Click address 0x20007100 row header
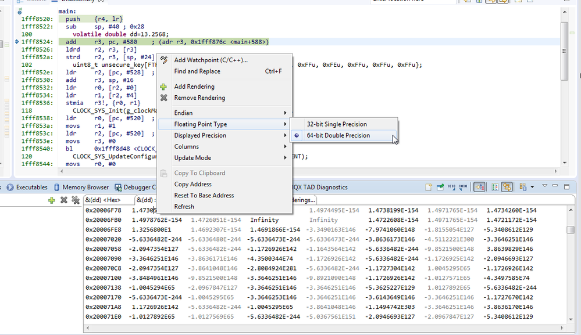Screen dimensions: 581x335 coord(104,278)
